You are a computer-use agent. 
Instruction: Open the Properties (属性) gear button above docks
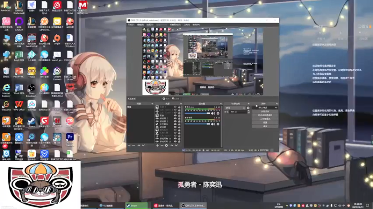coord(166,99)
